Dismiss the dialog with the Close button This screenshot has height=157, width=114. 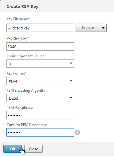[33, 149]
